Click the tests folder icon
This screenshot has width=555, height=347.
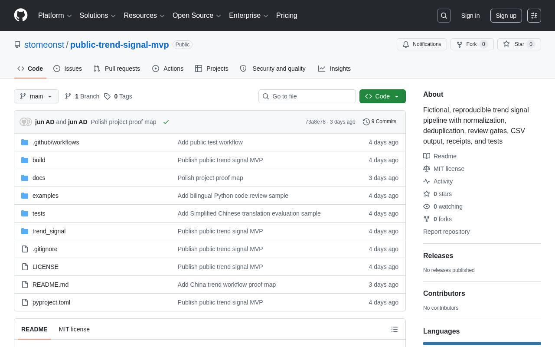click(25, 213)
